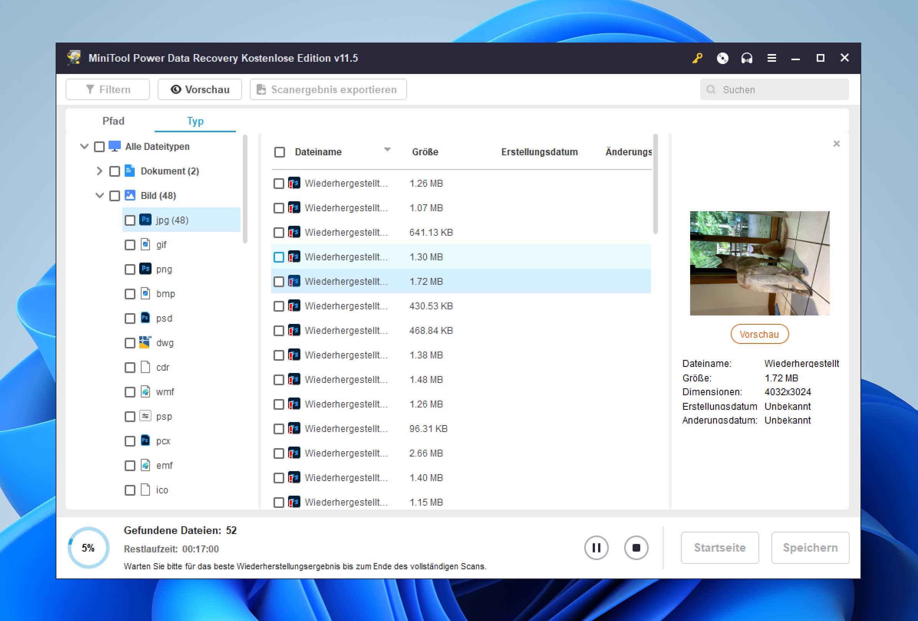Click file icon of 96.31 KB row
918x621 pixels.
tap(294, 428)
